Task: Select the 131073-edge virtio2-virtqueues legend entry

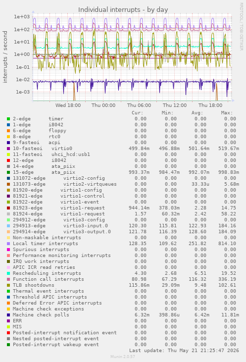Action: coord(65,184)
